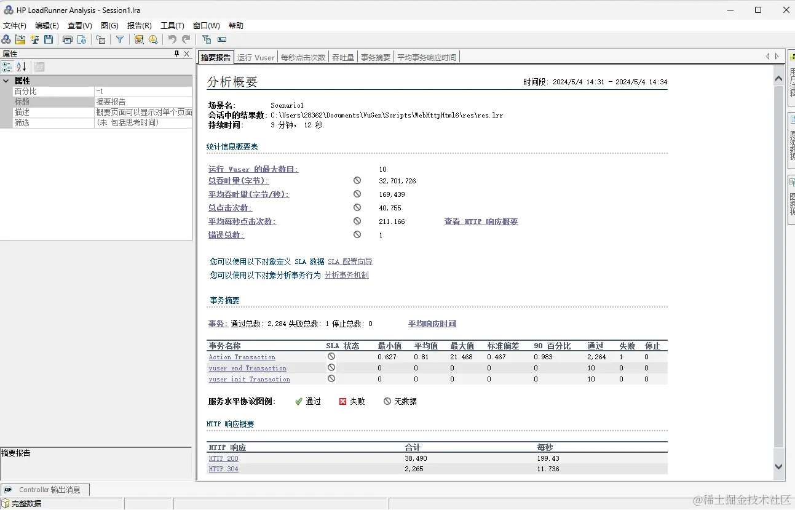
Task: Pin the 属性 panel with the pushpin
Action: (x=178, y=54)
